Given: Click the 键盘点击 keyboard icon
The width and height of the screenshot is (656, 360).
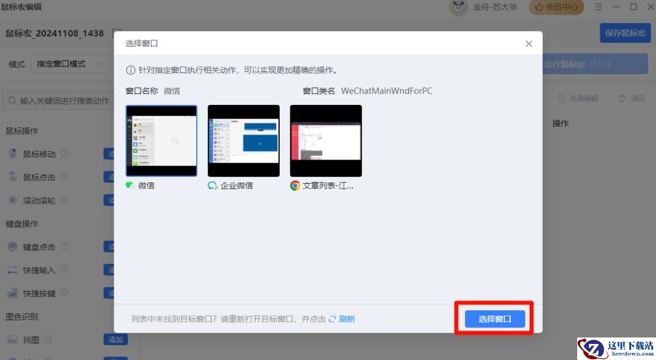Looking at the screenshot, I should pos(12,247).
